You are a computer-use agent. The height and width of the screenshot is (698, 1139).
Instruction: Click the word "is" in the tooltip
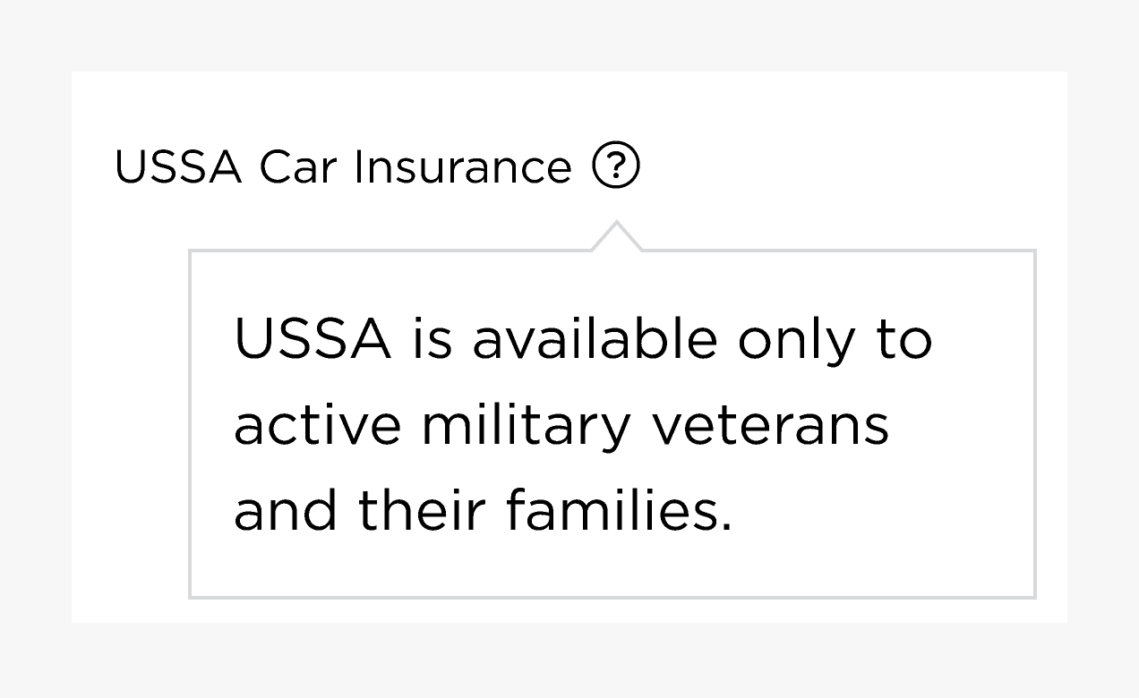[432, 340]
